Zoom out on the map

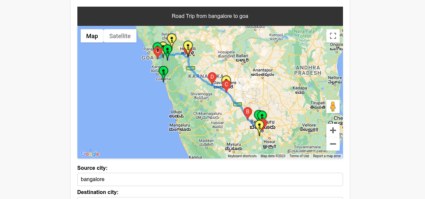tap(333, 144)
